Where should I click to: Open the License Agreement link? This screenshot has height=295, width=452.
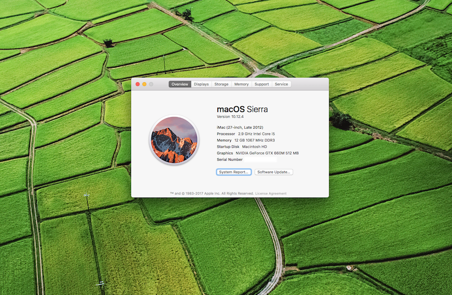[x=271, y=194]
